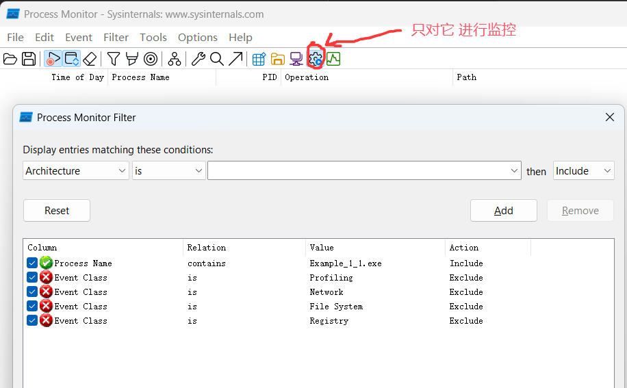
Task: Uncheck the Process Name filter checkbox
Action: tap(32, 263)
